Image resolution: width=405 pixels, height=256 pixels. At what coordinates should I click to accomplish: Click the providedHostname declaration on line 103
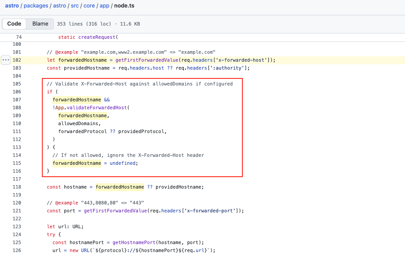(x=86, y=68)
